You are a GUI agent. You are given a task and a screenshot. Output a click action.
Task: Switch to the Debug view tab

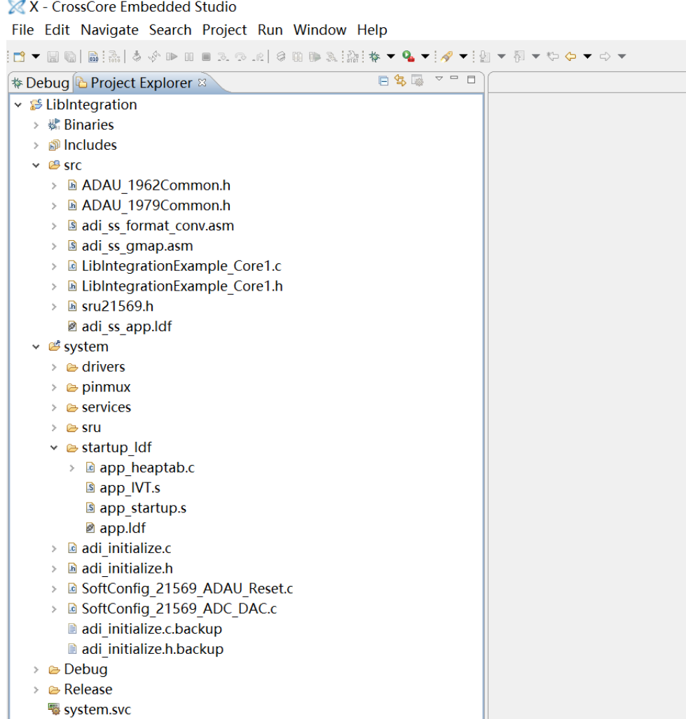pyautogui.click(x=41, y=83)
